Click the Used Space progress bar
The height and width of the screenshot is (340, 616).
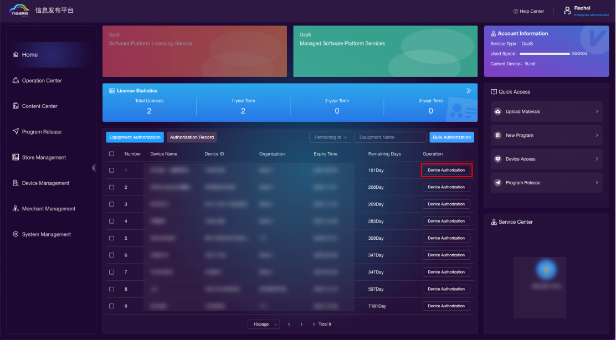coord(545,54)
